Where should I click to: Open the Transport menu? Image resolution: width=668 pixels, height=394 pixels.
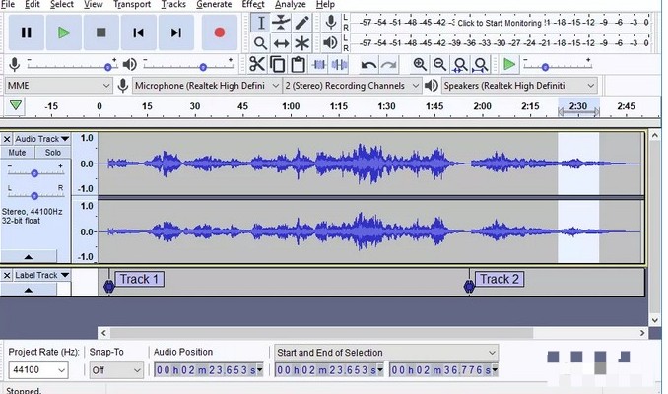[x=132, y=4]
